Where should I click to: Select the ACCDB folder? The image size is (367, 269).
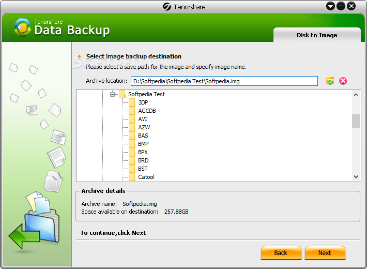click(147, 111)
